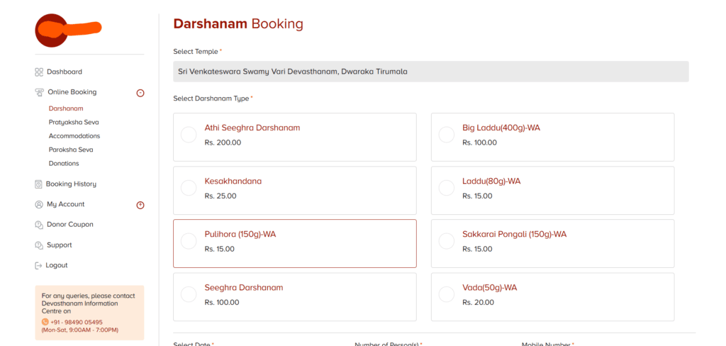Click the Donor Coupon icon
This screenshot has height=346, width=726.
(x=39, y=225)
